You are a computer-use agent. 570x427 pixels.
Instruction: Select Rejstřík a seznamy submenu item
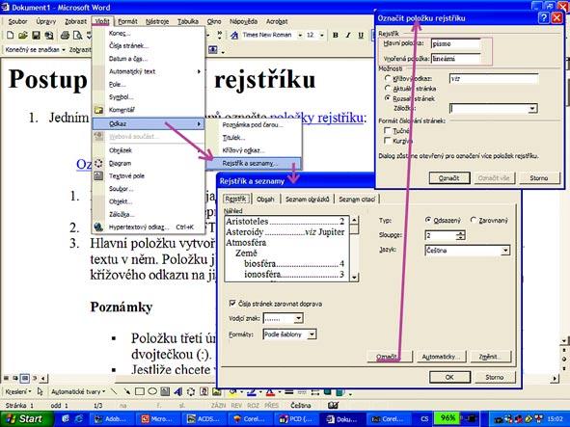(x=254, y=164)
